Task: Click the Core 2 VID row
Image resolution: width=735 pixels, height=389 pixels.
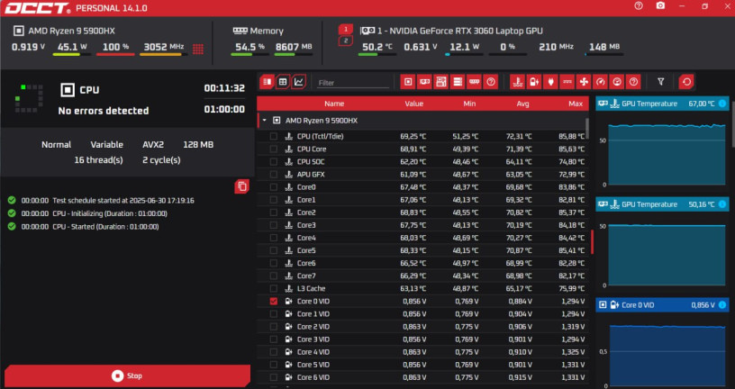Action: coord(422,326)
